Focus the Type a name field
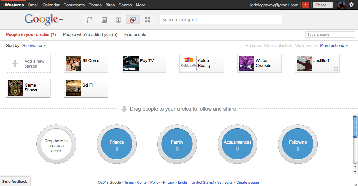Screen dimensions: 358x186 (330, 34)
